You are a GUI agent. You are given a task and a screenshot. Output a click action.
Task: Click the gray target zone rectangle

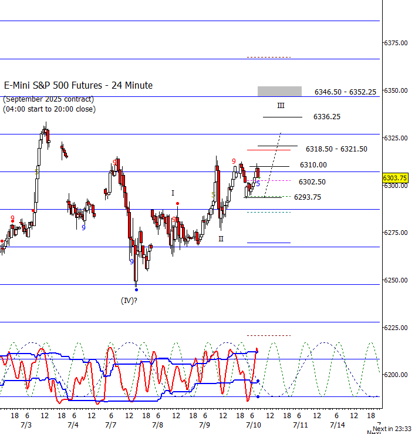click(x=279, y=91)
